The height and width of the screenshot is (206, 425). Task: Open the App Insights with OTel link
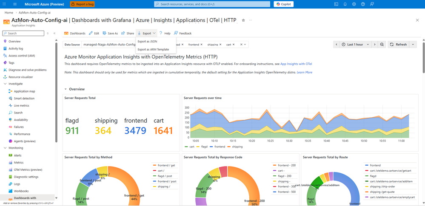(x=296, y=64)
